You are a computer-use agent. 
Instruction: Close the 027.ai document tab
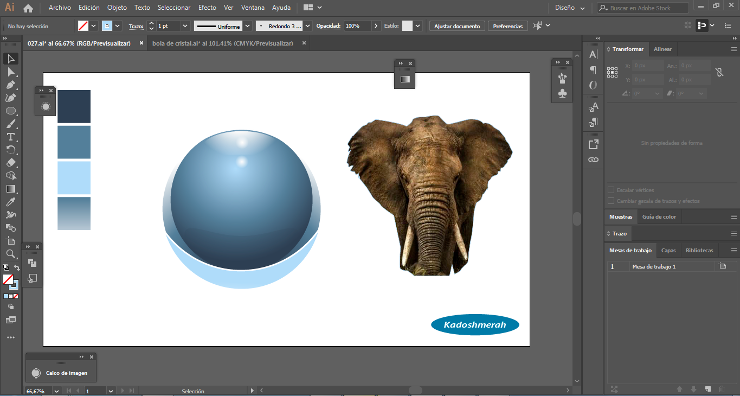pos(141,43)
